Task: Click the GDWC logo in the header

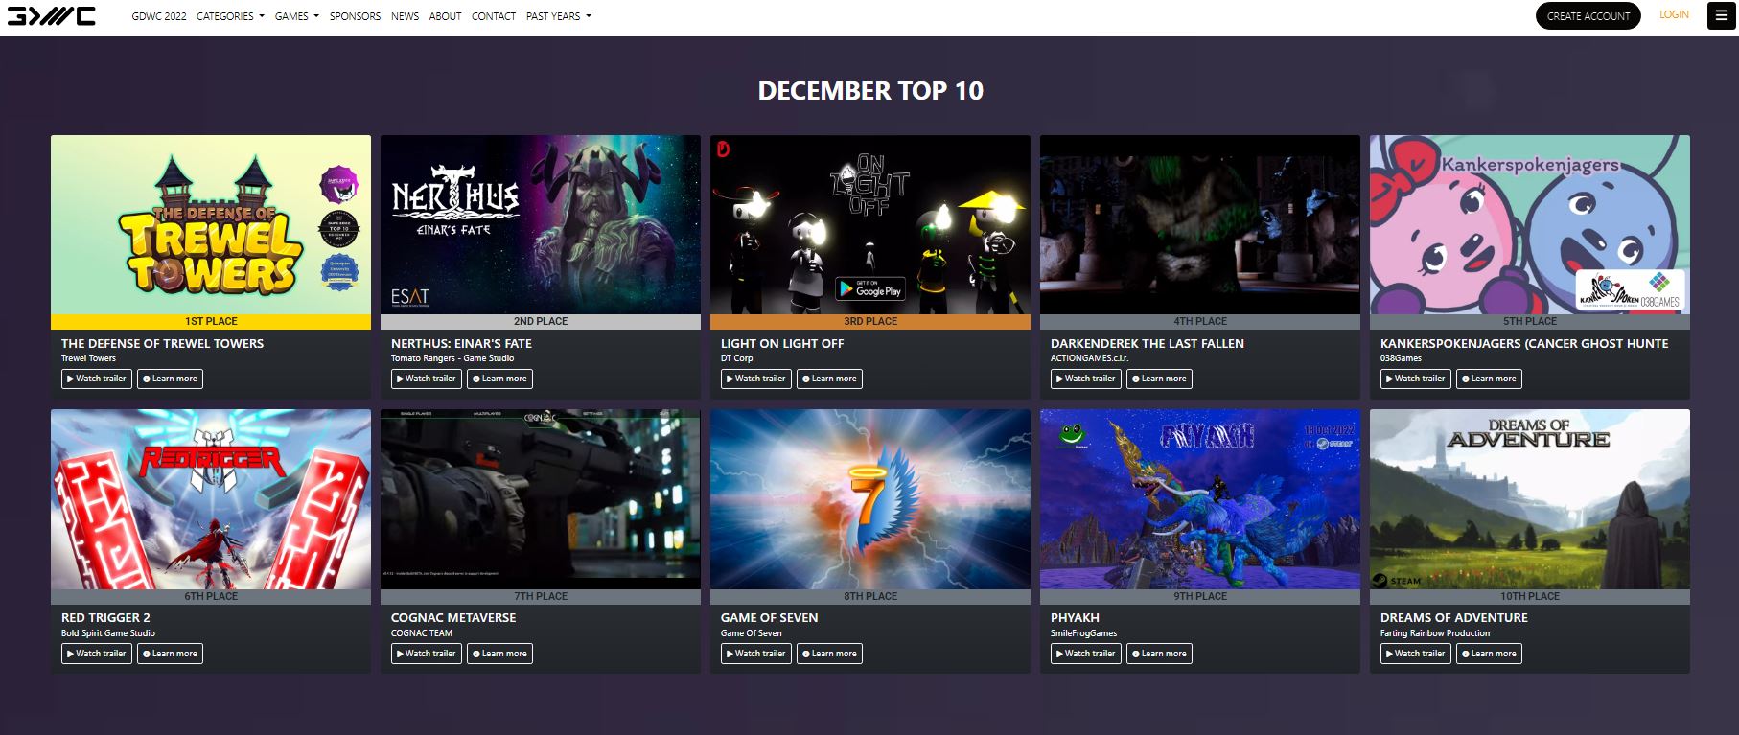Action: click(52, 16)
